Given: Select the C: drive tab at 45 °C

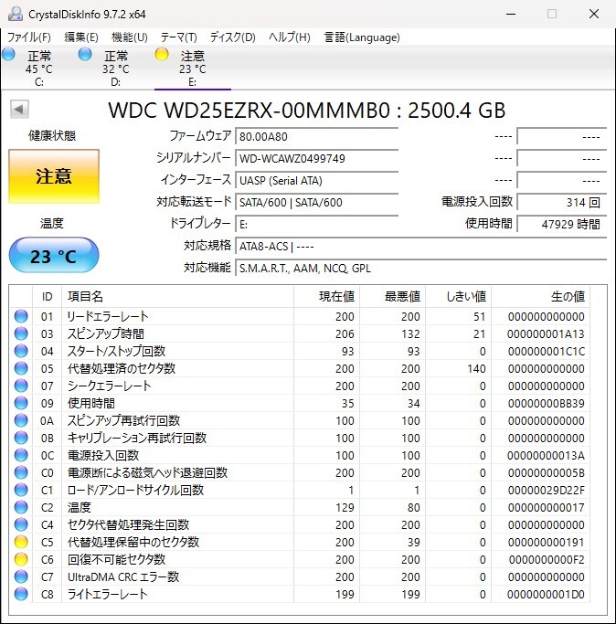Looking at the screenshot, I should point(38,68).
